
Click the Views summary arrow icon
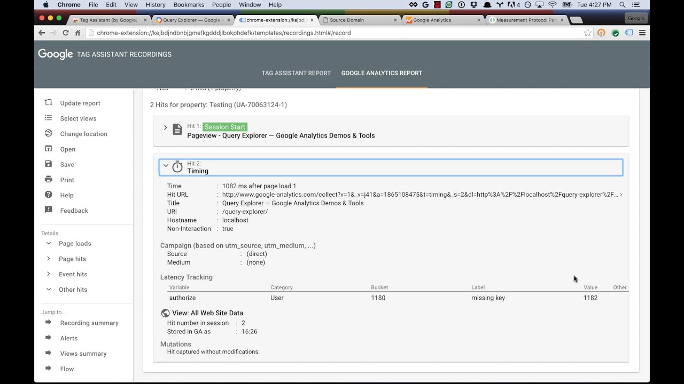pyautogui.click(x=49, y=353)
